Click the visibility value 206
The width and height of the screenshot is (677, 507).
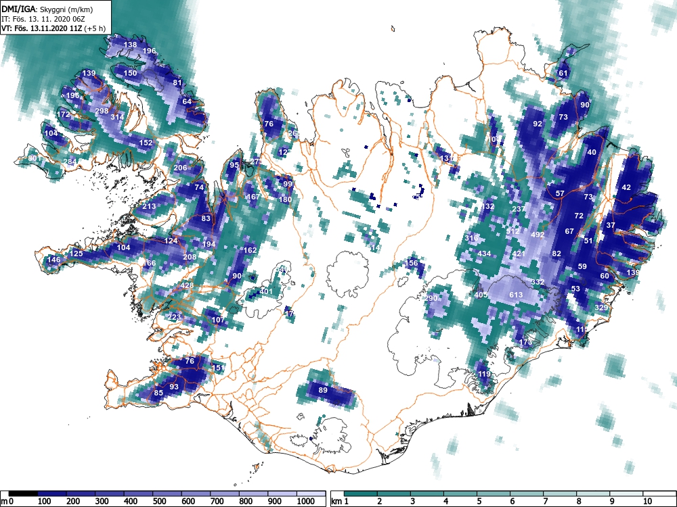pyautogui.click(x=181, y=168)
